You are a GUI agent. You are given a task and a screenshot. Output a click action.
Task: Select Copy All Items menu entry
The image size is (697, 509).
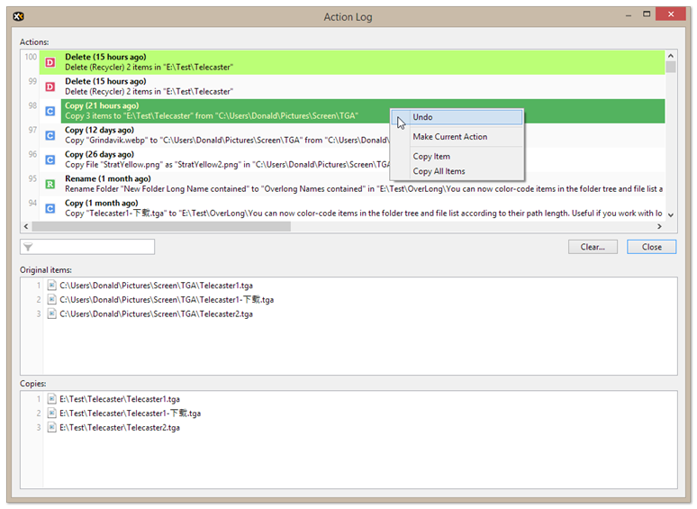click(x=439, y=171)
